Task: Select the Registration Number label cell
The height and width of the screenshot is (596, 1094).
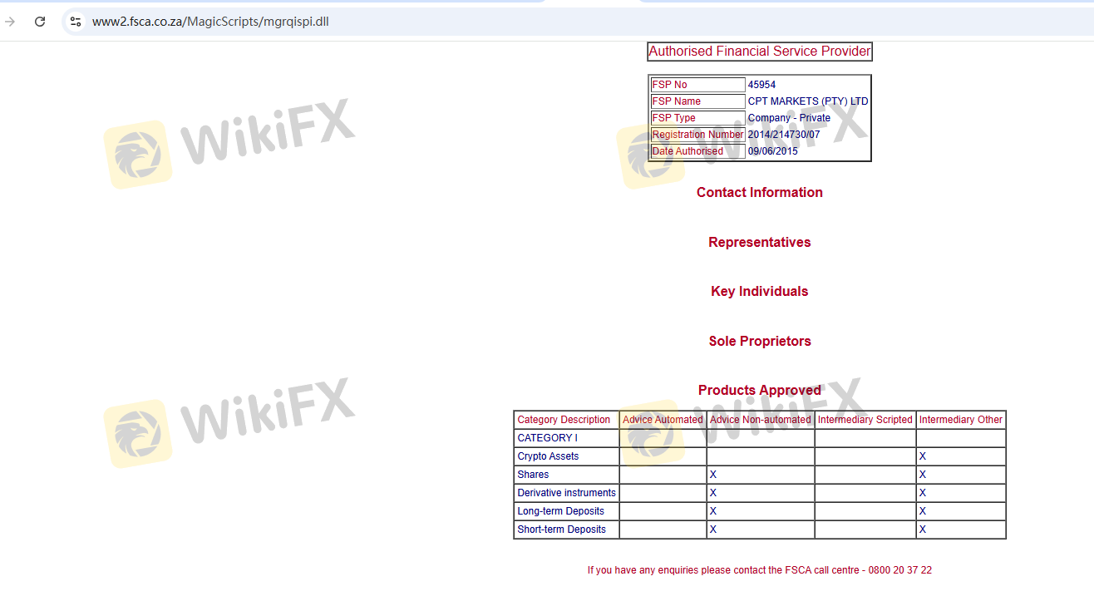Action: [697, 135]
